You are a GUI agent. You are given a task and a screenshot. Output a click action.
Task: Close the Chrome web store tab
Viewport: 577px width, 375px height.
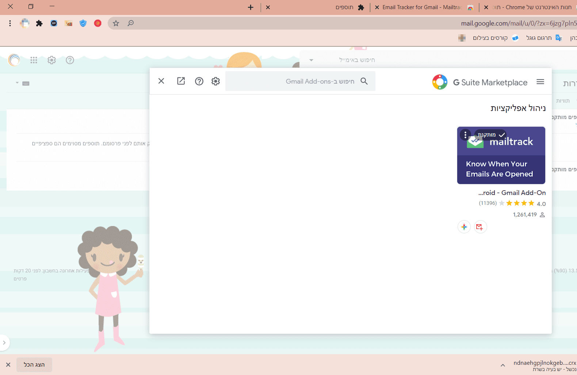coord(486,7)
